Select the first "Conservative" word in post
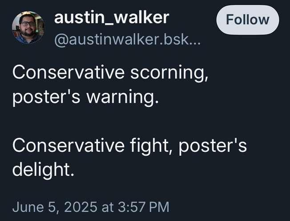Viewport: 290px width, 221px height. click(68, 72)
